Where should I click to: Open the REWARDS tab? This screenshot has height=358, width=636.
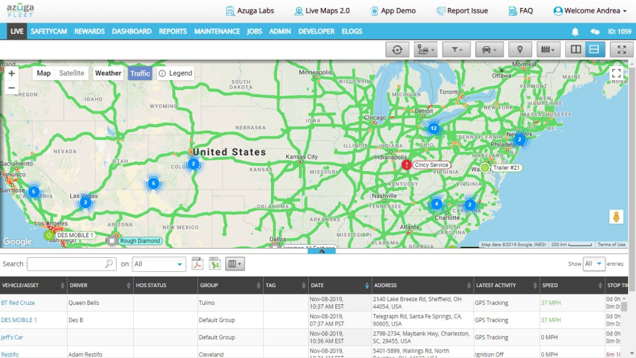pos(89,31)
